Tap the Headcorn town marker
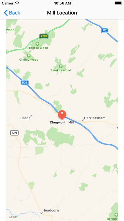This screenshot has height=221, width=124. click(x=41, y=213)
